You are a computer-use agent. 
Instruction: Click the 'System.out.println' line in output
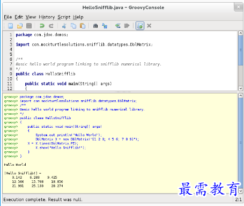(69, 135)
